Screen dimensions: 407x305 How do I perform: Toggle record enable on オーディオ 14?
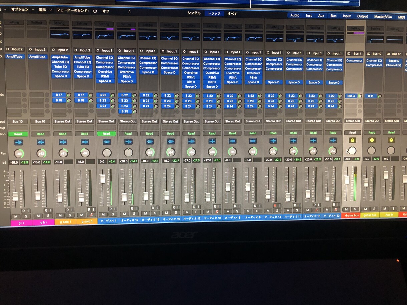point(275,206)
